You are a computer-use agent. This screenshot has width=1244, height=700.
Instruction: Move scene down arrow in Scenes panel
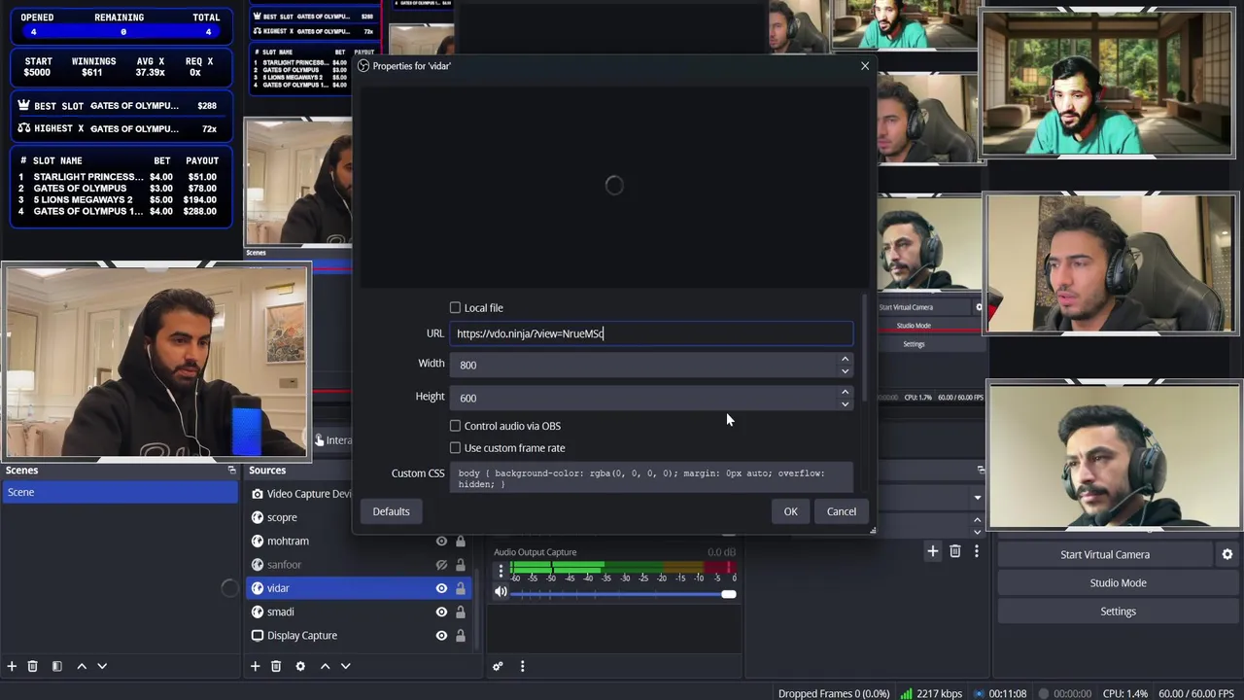[x=102, y=666]
